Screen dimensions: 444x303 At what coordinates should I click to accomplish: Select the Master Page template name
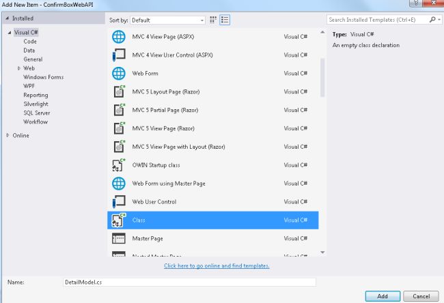click(x=148, y=238)
